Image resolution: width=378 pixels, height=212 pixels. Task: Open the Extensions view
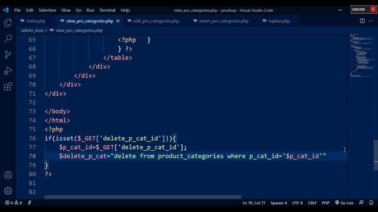pos(8,87)
